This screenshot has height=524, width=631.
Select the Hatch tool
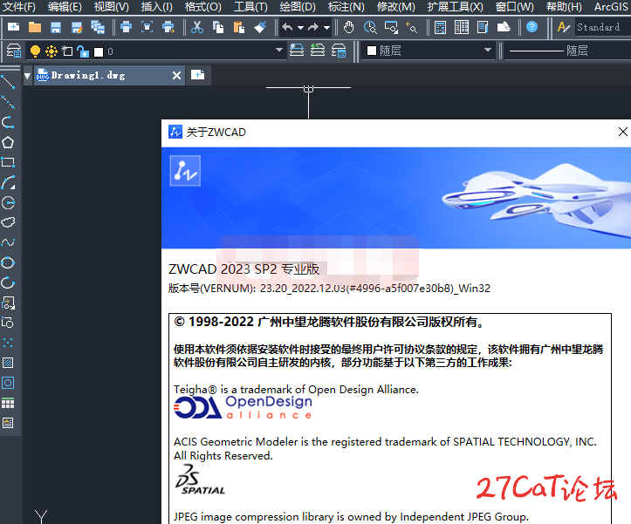pyautogui.click(x=8, y=363)
